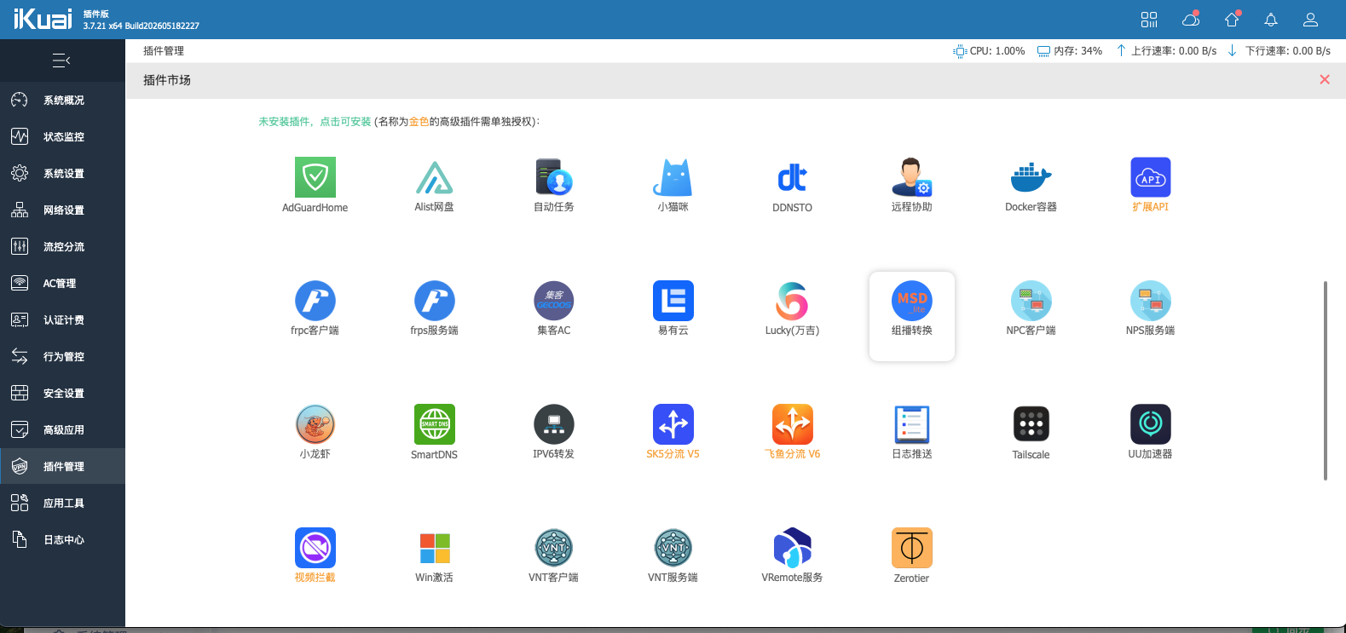Install the frpc客户端 plugin
Viewport: 1346px width, 633px height.
[x=315, y=301]
